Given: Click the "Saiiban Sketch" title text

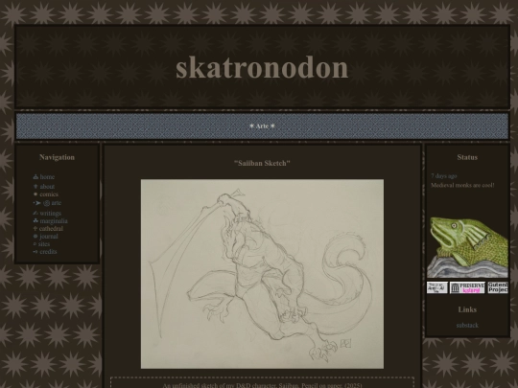Looking at the screenshot, I should click(262, 163).
